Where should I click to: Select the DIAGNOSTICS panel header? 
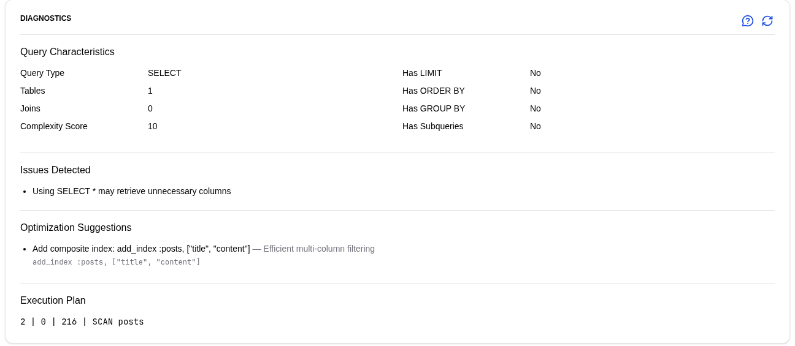coord(46,18)
